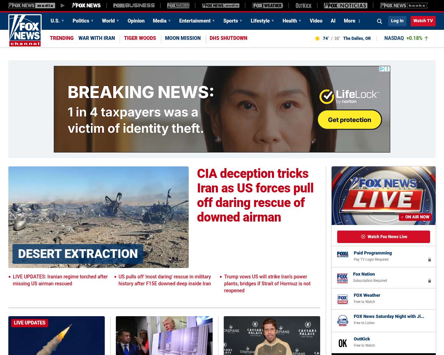Click the Fox News Channel logo
444x355 pixels.
pyautogui.click(x=25, y=31)
